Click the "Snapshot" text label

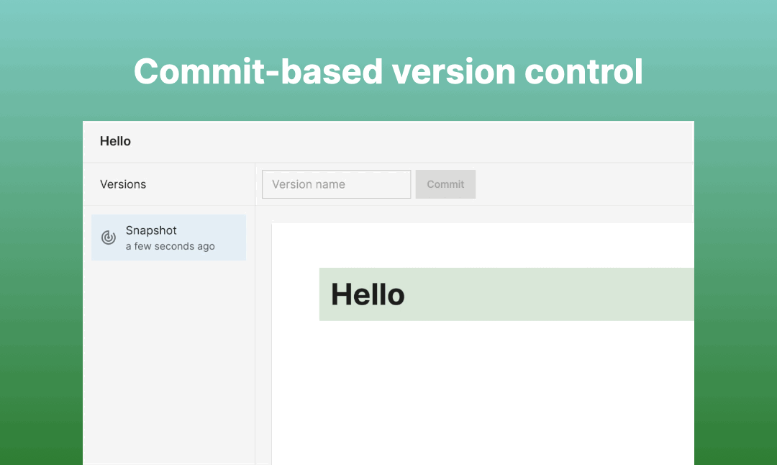pos(151,230)
